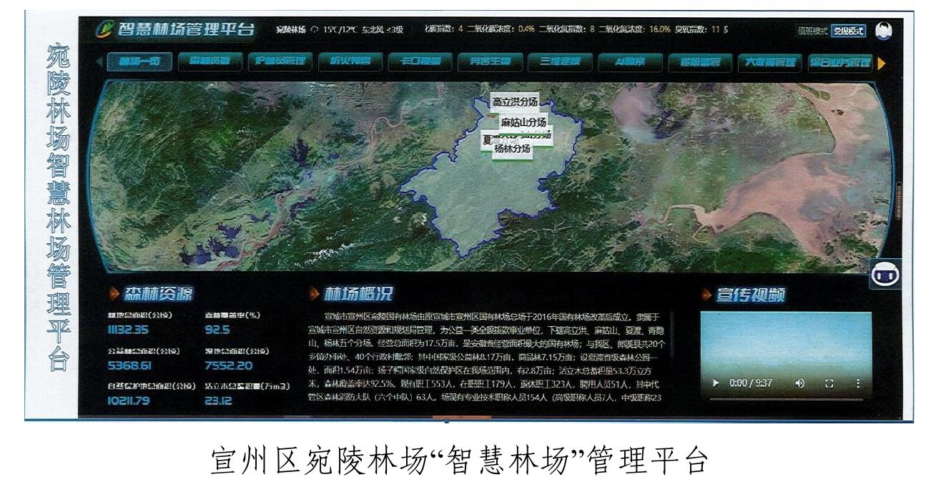This screenshot has height=482, width=926.
Task: Click the value 5368.61
Action: click(129, 366)
